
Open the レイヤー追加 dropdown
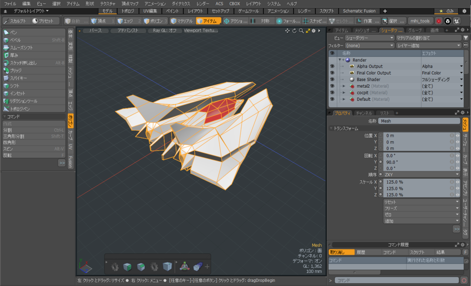pyautogui.click(x=429, y=46)
